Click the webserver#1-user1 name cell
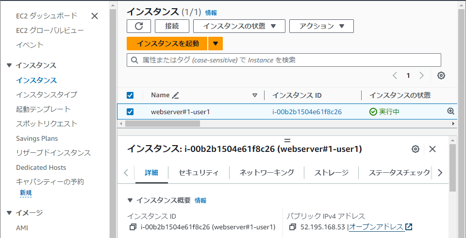This screenshot has width=466, height=238. click(x=181, y=112)
